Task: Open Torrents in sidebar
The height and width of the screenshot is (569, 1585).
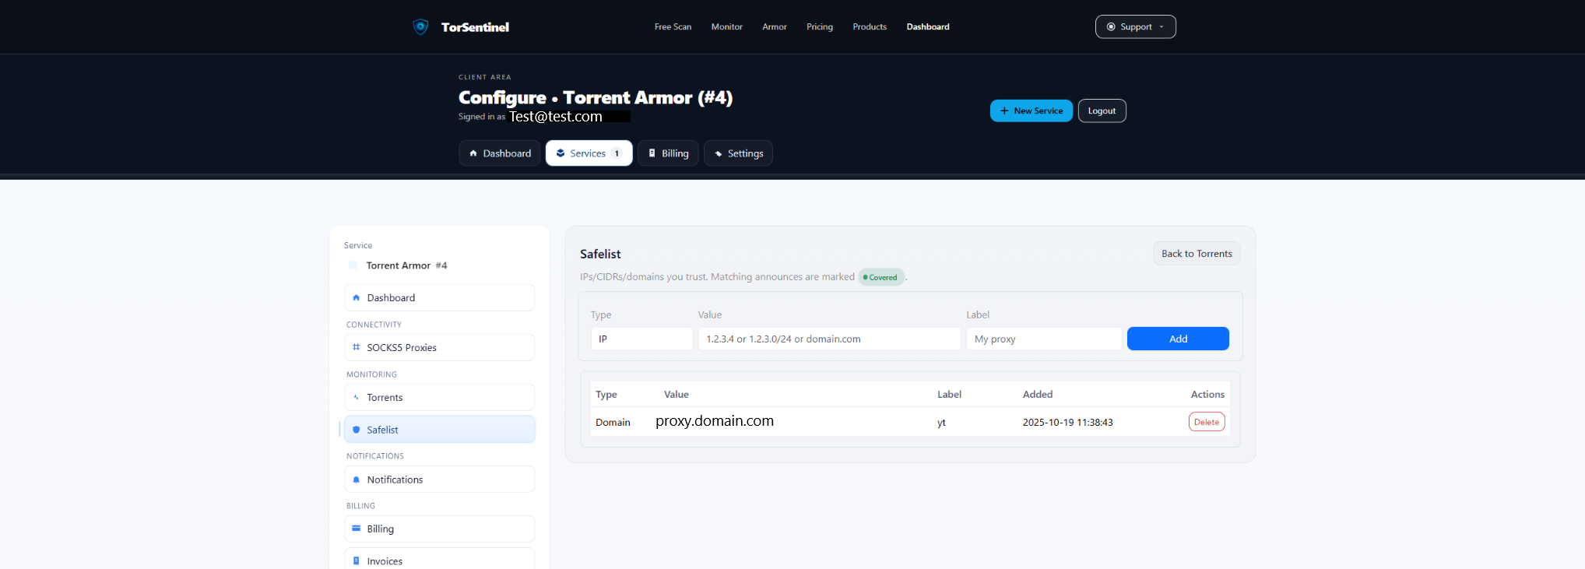Action: (x=439, y=397)
